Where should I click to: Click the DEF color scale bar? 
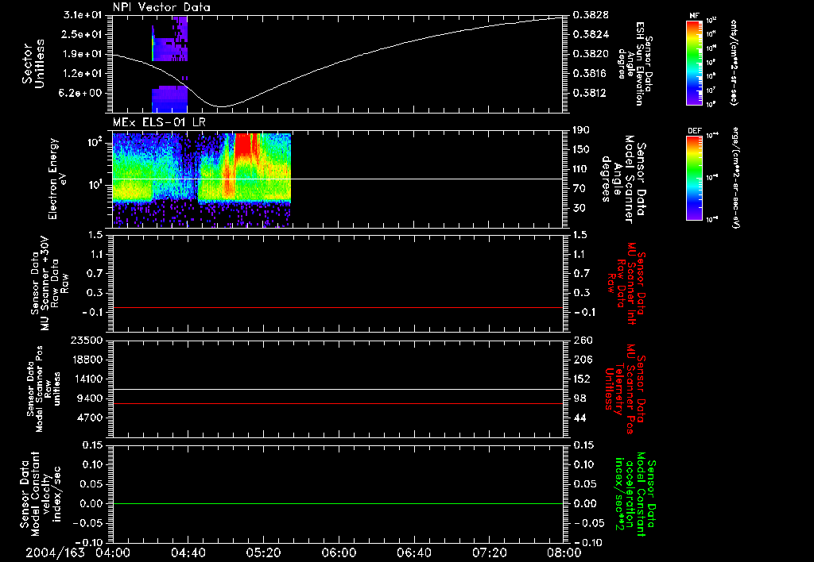695,178
